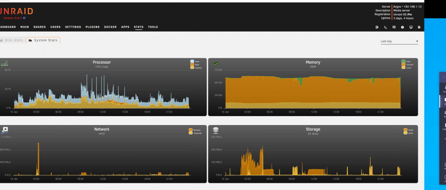446x190 pixels.
Task: Open the Last day time range dropdown
Action: tap(399, 41)
